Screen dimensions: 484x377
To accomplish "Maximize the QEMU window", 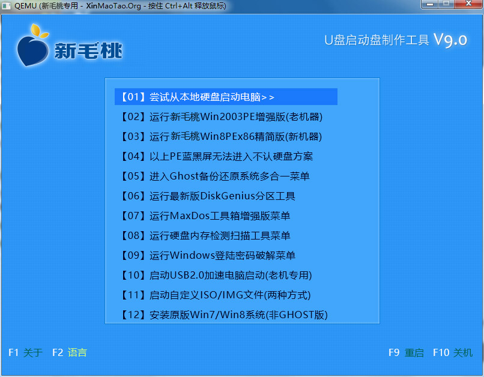I will pyautogui.click(x=446, y=4).
